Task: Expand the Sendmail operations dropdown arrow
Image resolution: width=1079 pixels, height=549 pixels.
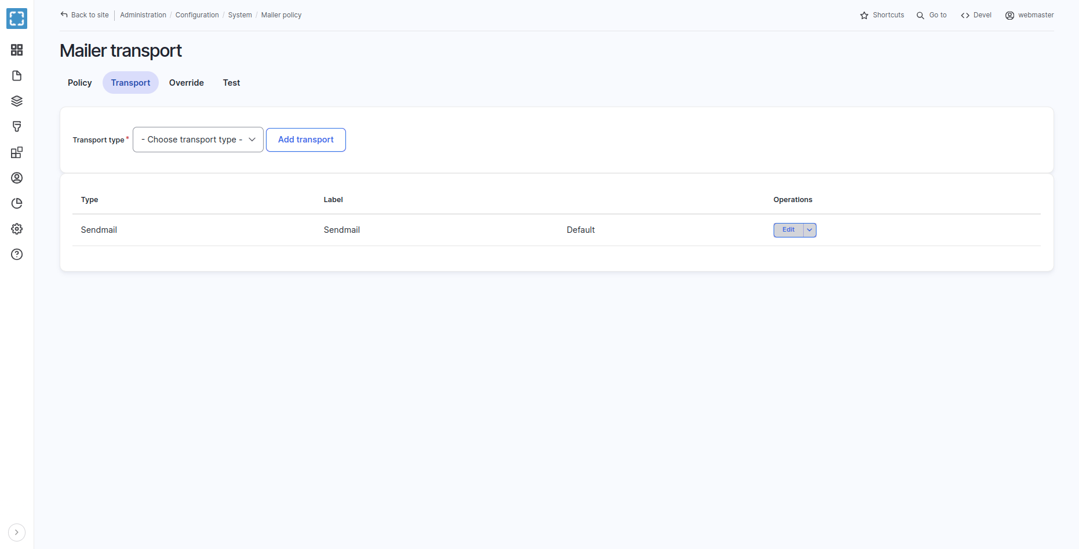Action: [810, 230]
